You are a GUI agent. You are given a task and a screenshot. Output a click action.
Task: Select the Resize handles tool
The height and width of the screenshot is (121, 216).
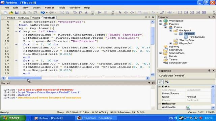tap(132, 13)
